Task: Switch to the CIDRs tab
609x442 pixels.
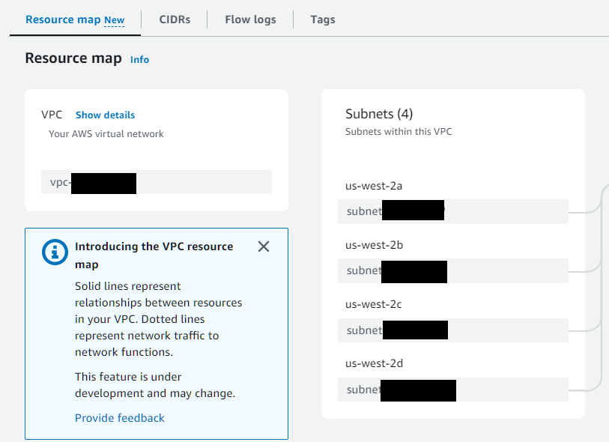Action: (x=175, y=19)
